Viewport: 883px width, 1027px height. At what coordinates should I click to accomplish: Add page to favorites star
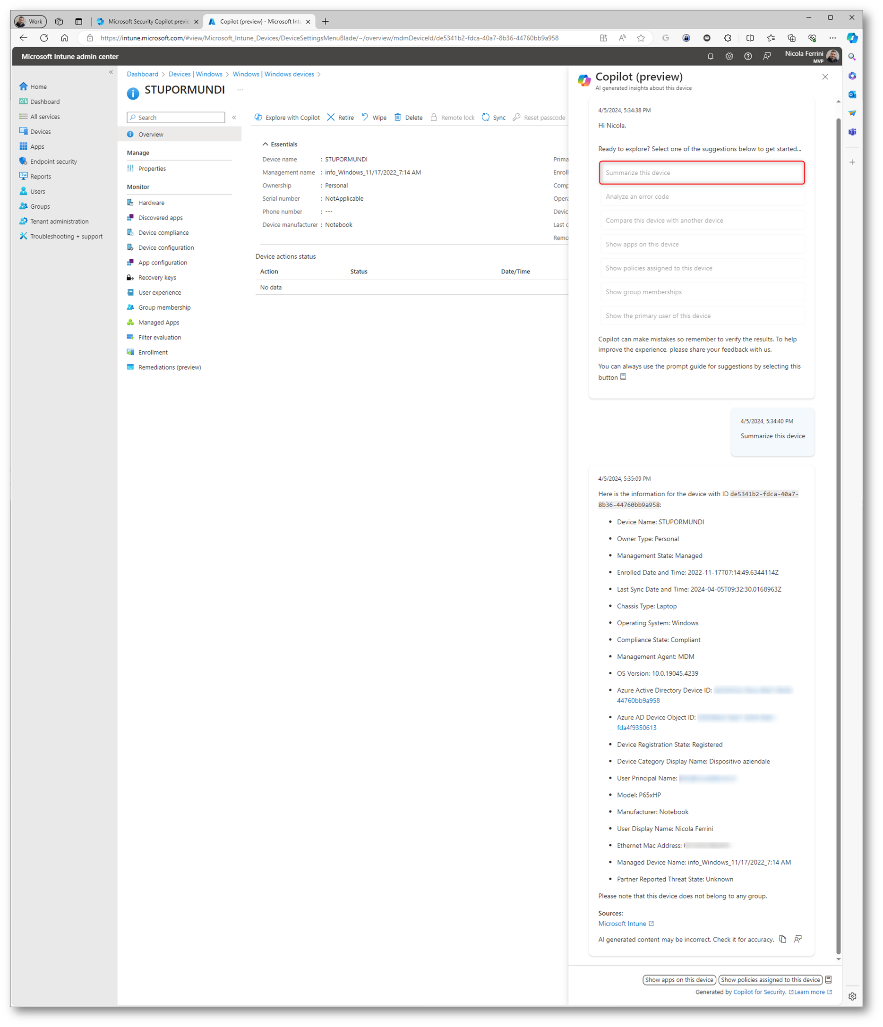tap(641, 38)
